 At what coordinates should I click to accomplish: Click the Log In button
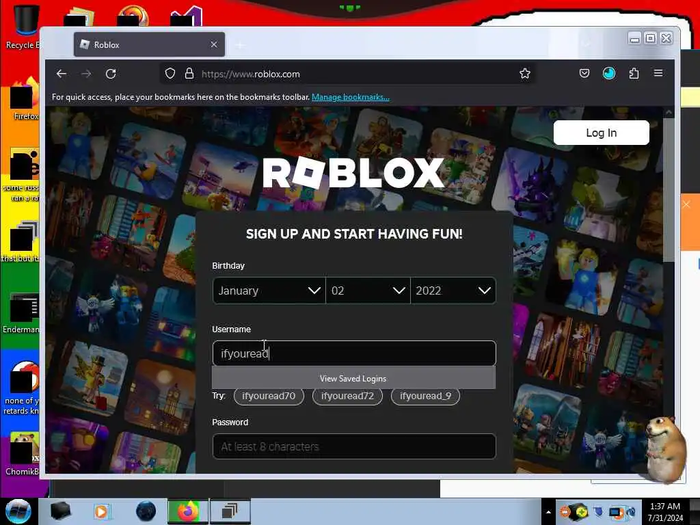tap(602, 133)
